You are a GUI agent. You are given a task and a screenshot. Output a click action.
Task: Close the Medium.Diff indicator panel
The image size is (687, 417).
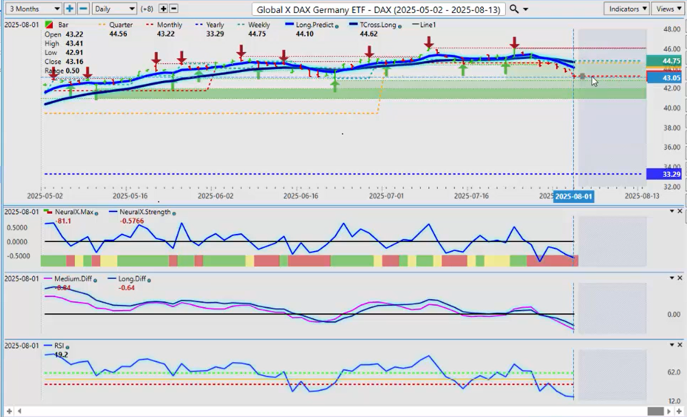pyautogui.click(x=679, y=278)
